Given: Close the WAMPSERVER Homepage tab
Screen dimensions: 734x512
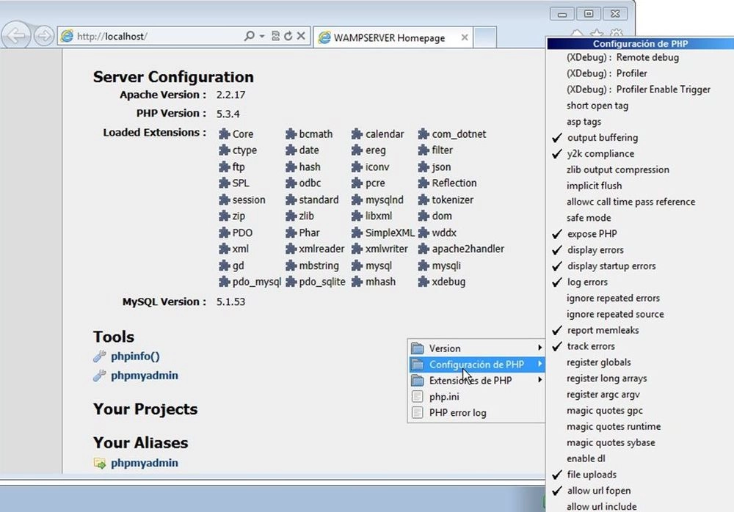Looking at the screenshot, I should [x=465, y=37].
